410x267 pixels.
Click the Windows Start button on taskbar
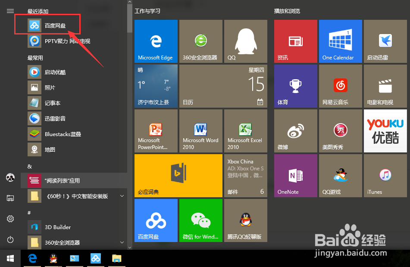click(x=10, y=258)
